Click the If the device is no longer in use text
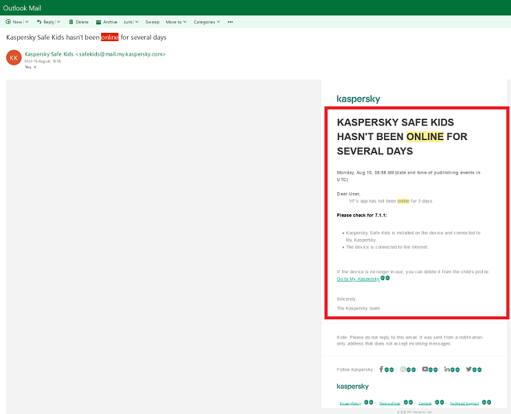This screenshot has height=414, width=511. (x=413, y=272)
